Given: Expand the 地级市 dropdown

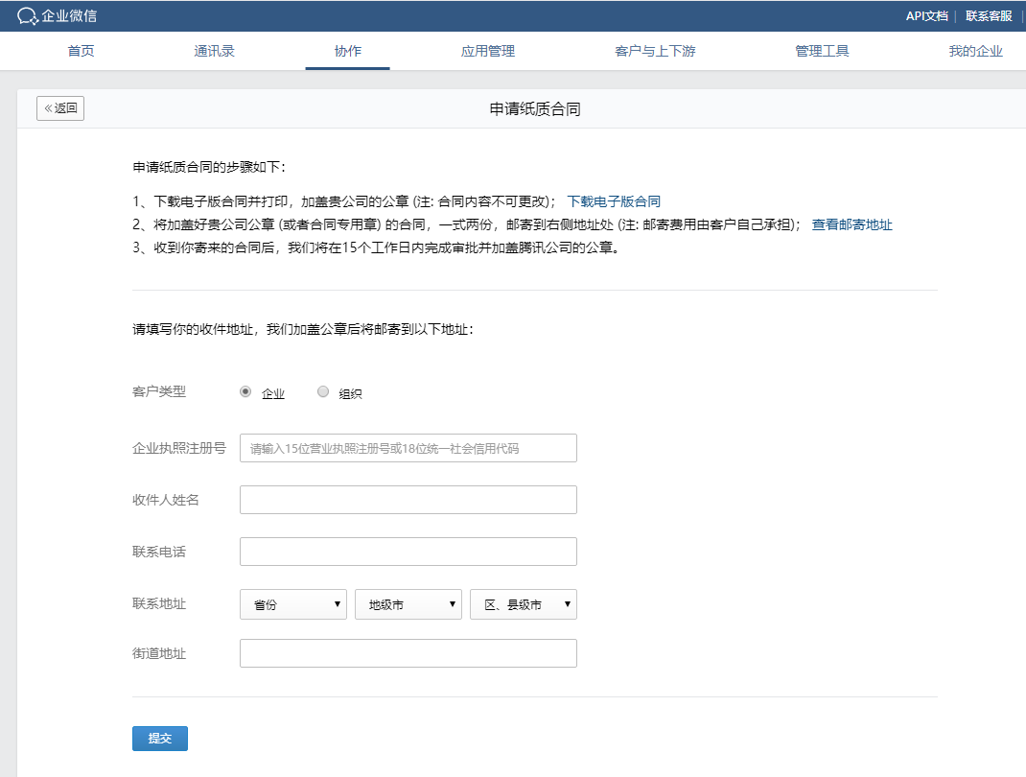Looking at the screenshot, I should click(x=408, y=604).
